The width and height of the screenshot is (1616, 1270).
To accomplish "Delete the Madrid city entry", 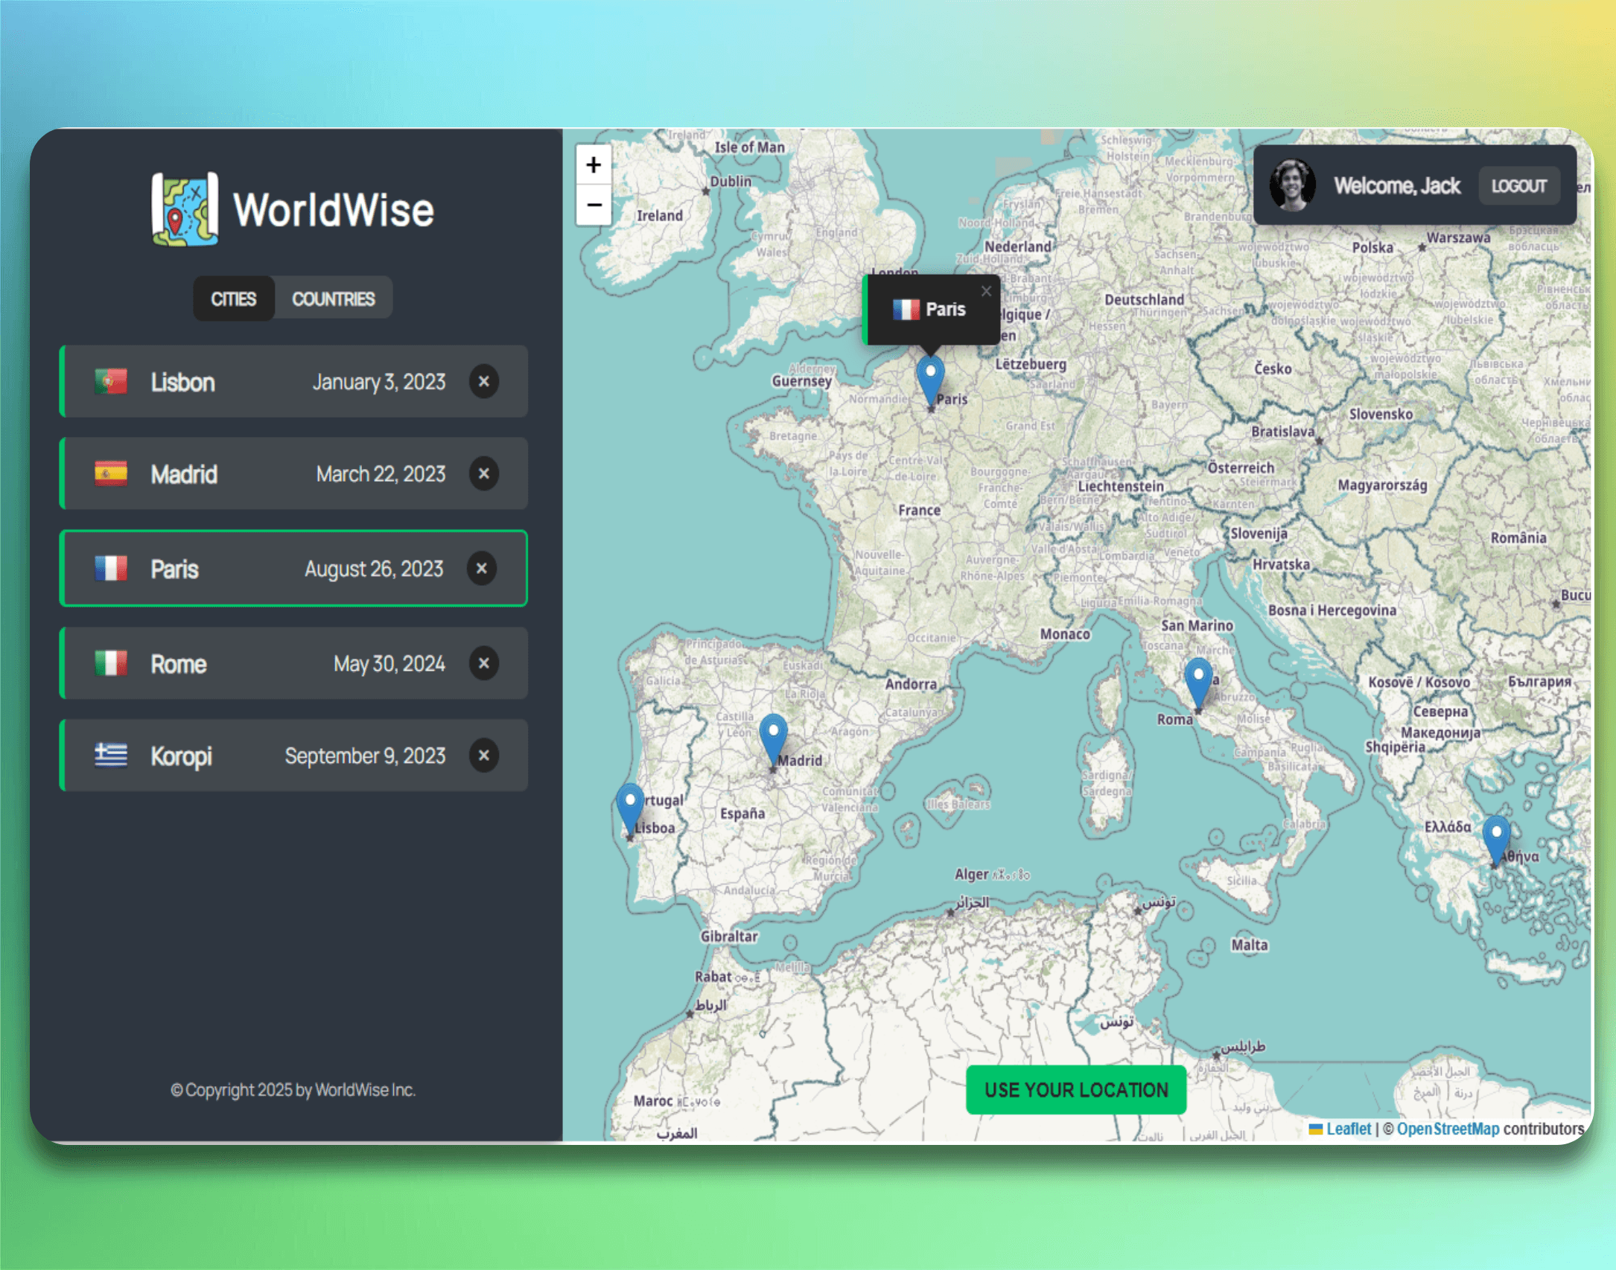I will coord(484,473).
